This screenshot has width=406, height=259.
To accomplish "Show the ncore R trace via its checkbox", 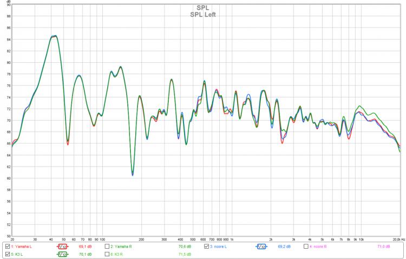I will pos(306,246).
